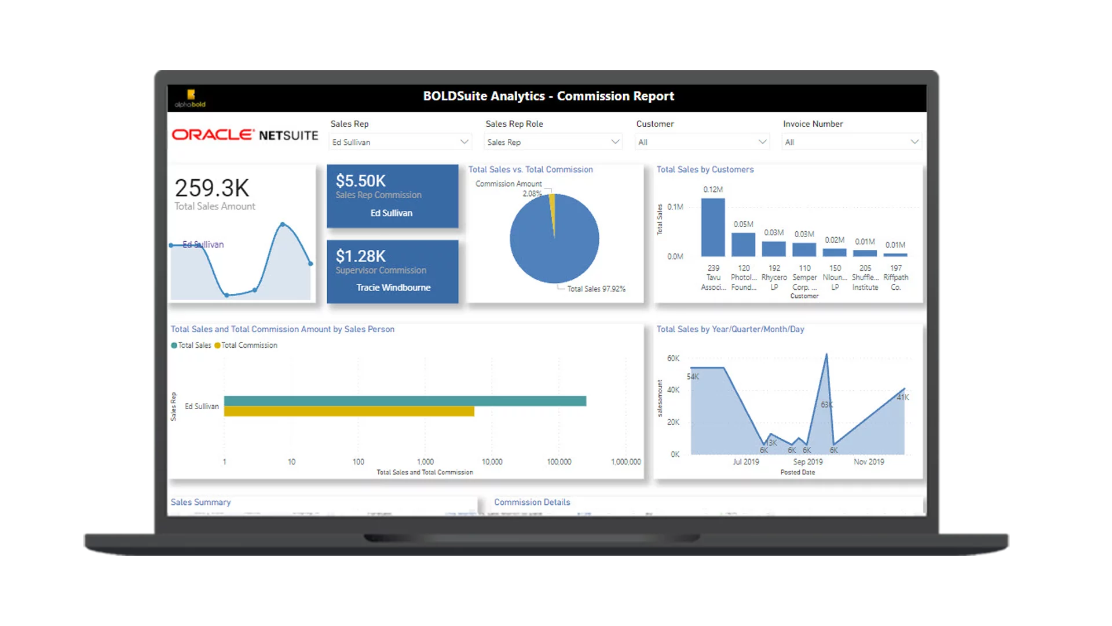Click the Ed Sullivan label on sparkline chart

coord(203,245)
